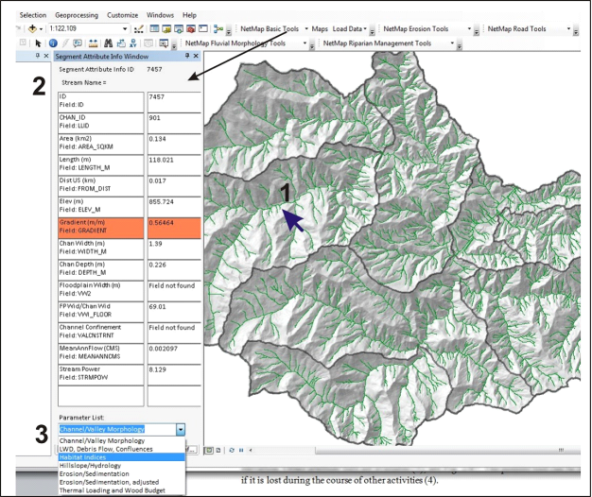Open the map scale dropdown
The height and width of the screenshot is (497, 592).
[x=126, y=29]
